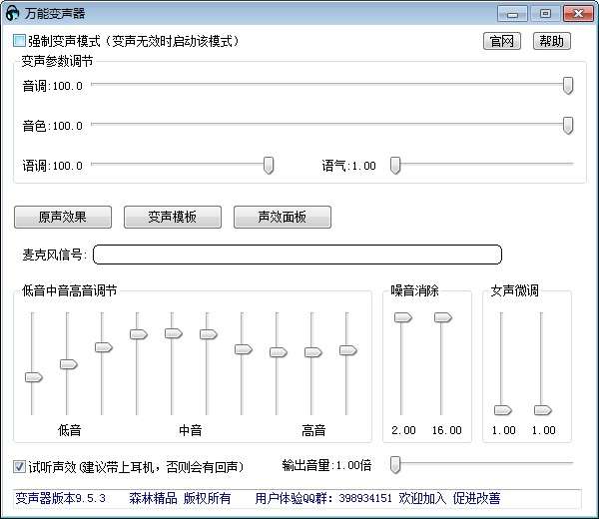
Task: Click the 低音 bass label
Action: click(69, 430)
